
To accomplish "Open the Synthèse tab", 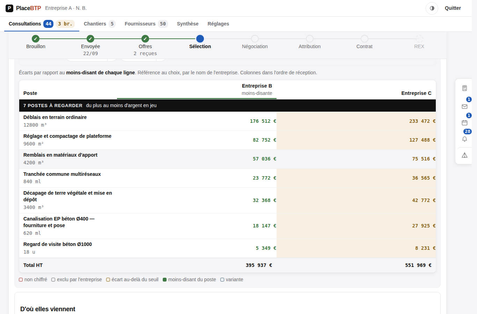I will click(188, 24).
